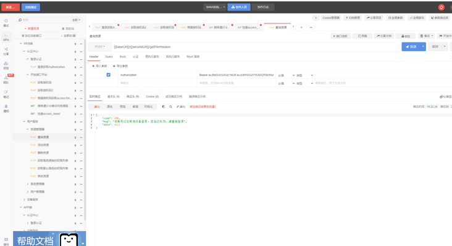Click the request URL input field
The image size is (452, 246).
(255, 47)
